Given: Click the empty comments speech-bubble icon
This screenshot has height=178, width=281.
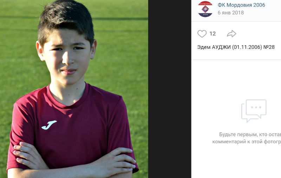Looking at the screenshot, I should (254, 111).
